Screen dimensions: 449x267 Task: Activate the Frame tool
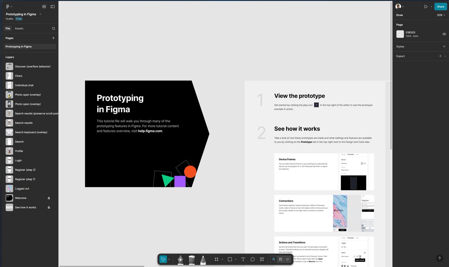217,259
